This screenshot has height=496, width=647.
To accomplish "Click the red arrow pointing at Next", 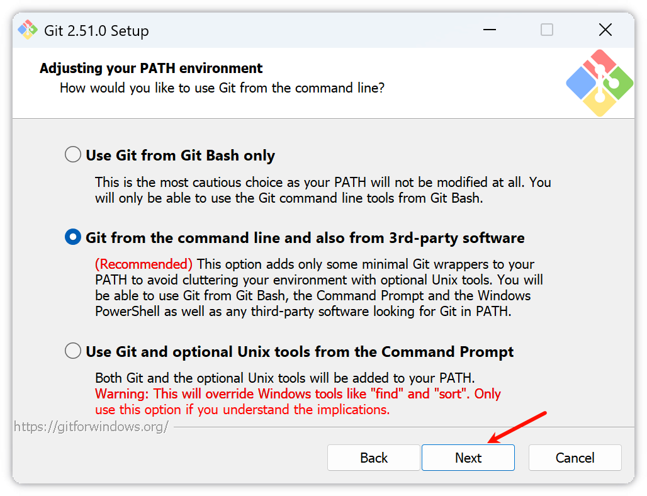I will (x=518, y=427).
